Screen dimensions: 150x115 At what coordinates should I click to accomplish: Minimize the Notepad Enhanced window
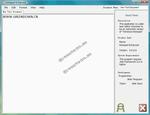134,2
